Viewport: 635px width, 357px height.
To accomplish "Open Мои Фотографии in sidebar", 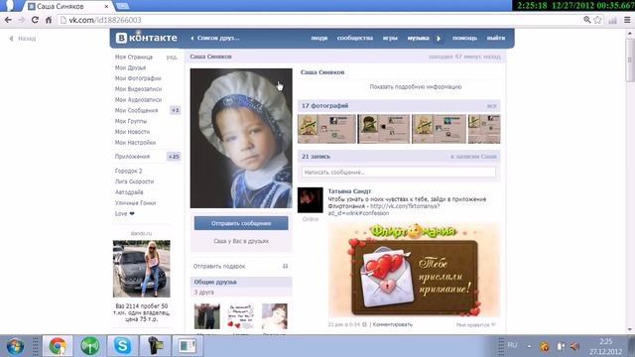I will tap(138, 78).
